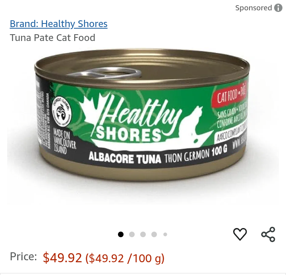Open the Brand: Healthy Shores link
Screen dimensions: 286x275
[58, 24]
